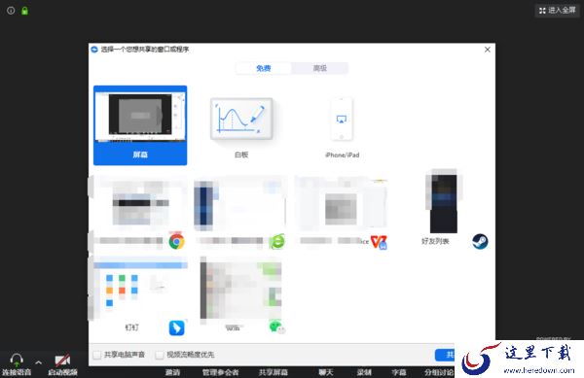Pick the 钉钉 window preview
This screenshot has width=584, height=378.
[140, 288]
